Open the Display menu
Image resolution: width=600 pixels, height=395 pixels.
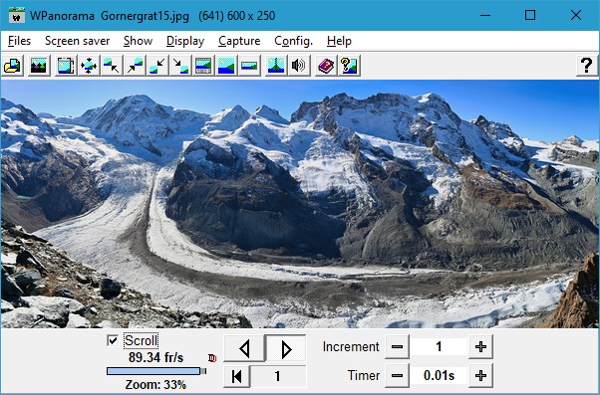click(185, 41)
